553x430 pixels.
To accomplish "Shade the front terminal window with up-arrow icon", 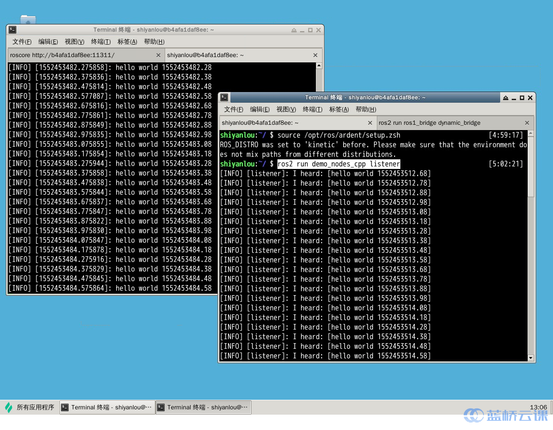I will pyautogui.click(x=505, y=97).
